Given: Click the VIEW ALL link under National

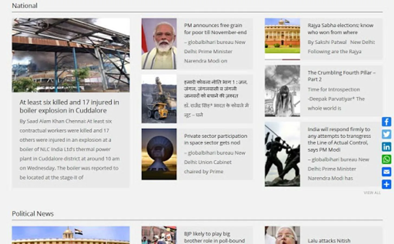Looking at the screenshot, I should (372, 193).
